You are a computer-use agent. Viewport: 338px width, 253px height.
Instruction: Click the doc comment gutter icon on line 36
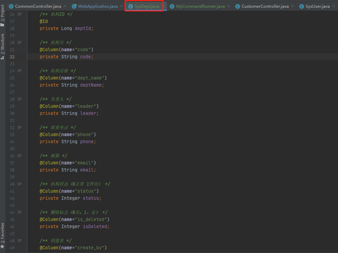point(20,156)
